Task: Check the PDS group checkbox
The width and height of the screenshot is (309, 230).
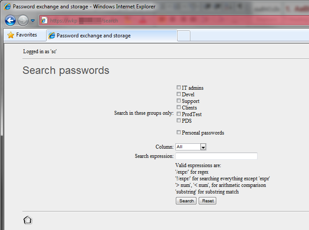Action: pyautogui.click(x=178, y=120)
